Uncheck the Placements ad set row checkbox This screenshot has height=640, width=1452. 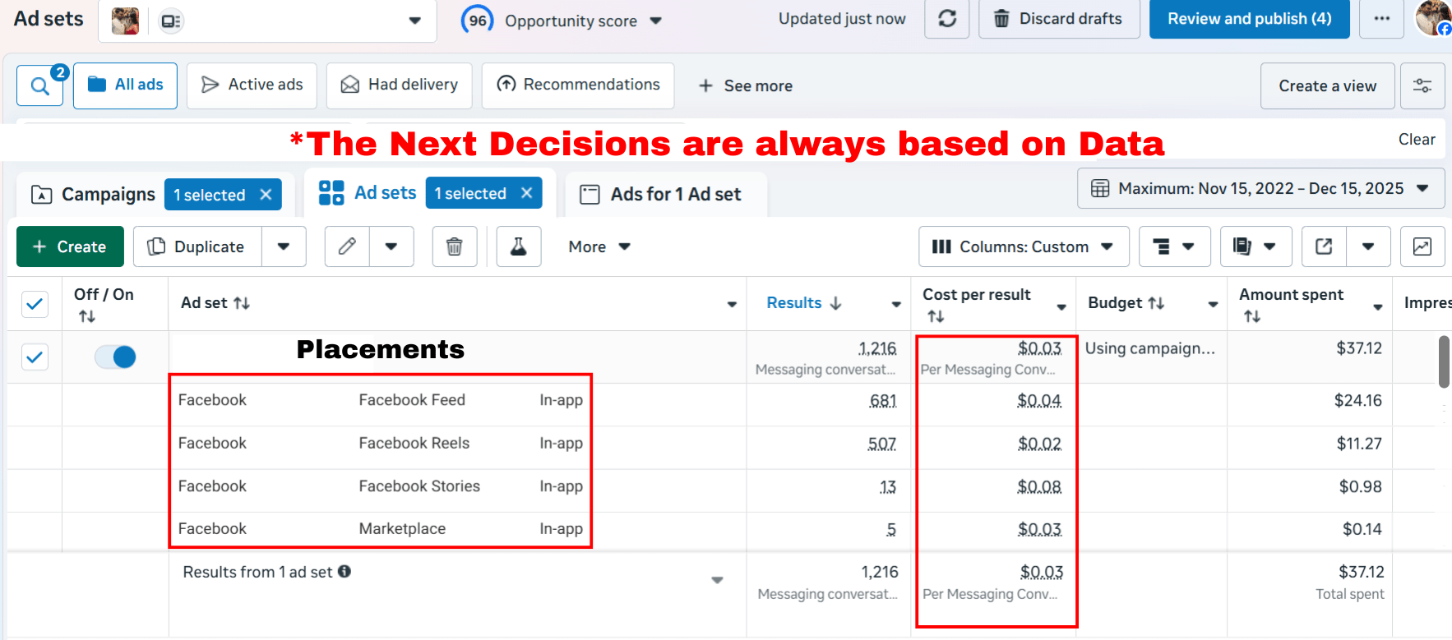point(35,357)
